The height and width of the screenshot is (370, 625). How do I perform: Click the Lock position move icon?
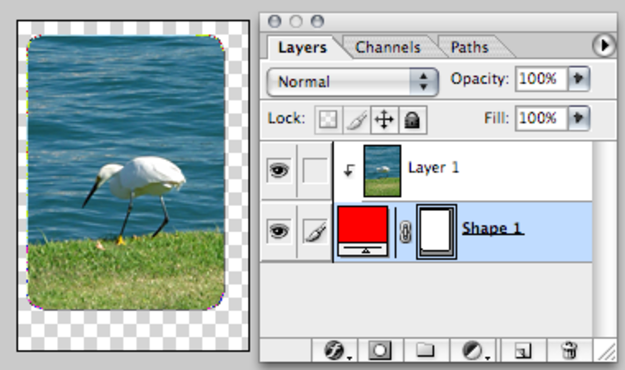click(384, 120)
